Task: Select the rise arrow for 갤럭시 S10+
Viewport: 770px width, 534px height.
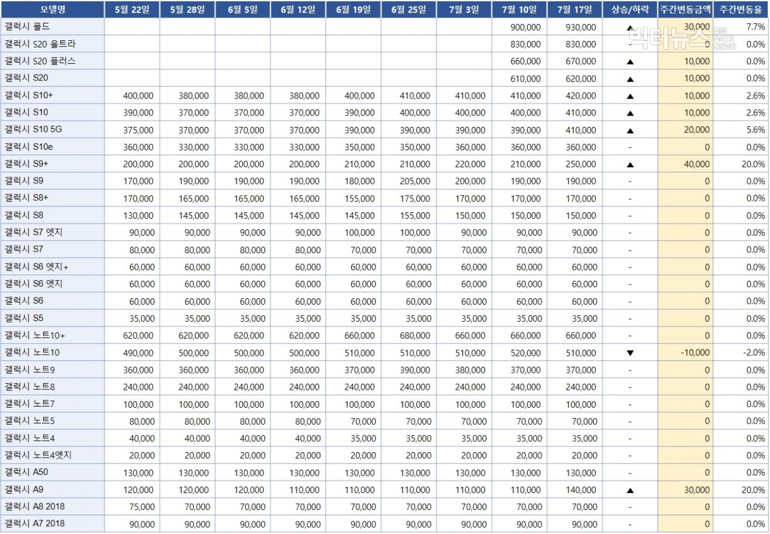Action: [630, 96]
